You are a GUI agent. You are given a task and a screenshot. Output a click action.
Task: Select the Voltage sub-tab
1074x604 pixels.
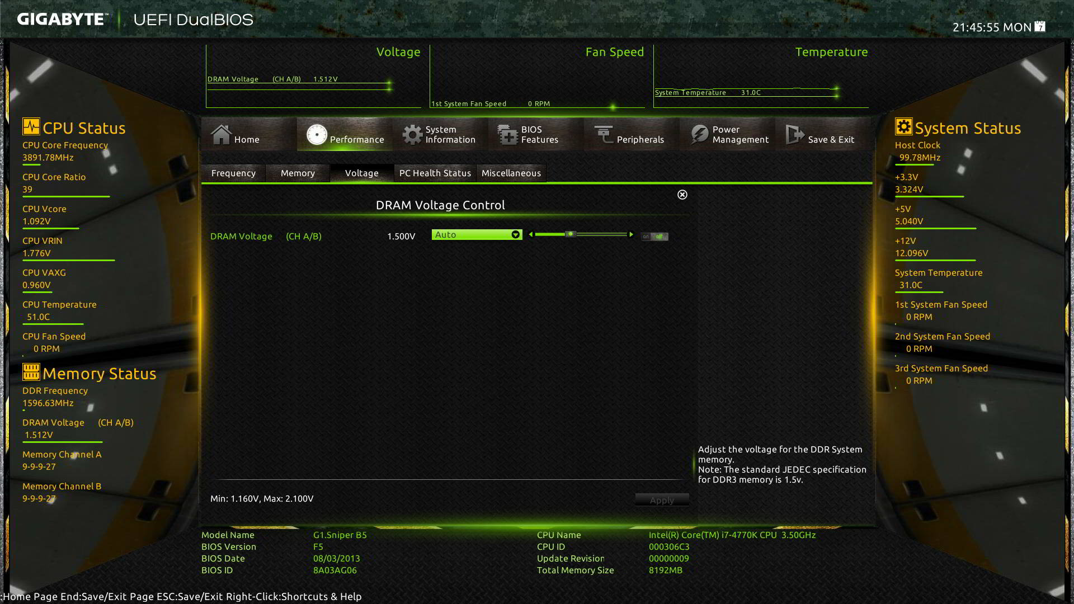(362, 173)
